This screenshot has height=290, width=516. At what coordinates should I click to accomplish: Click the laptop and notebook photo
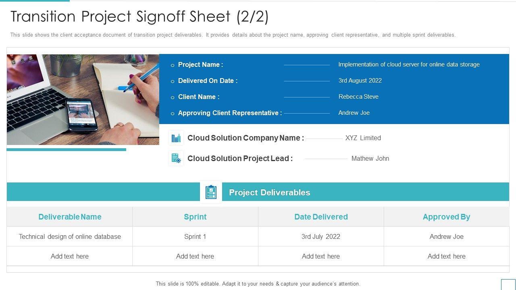[83, 99]
